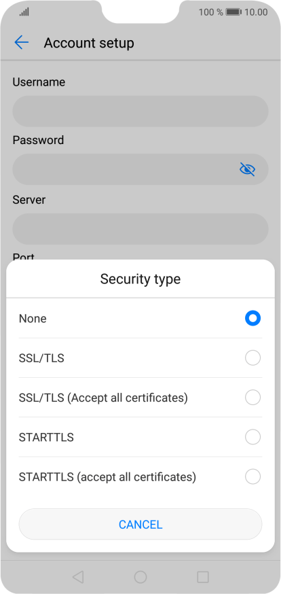Toggle password visibility eye icon
The image size is (281, 594).
(x=247, y=169)
